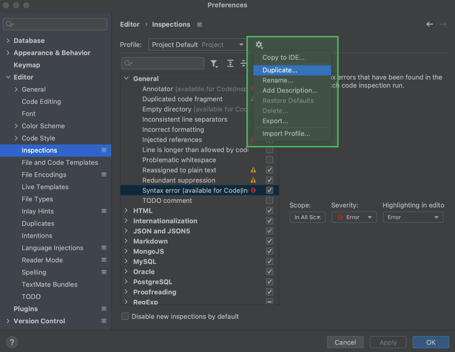Image resolution: width=455 pixels, height=352 pixels.
Task: Choose Import Profile from the menu
Action: (x=286, y=134)
